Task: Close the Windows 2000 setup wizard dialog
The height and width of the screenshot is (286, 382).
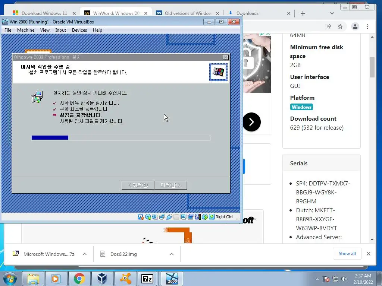Action: tap(226, 57)
